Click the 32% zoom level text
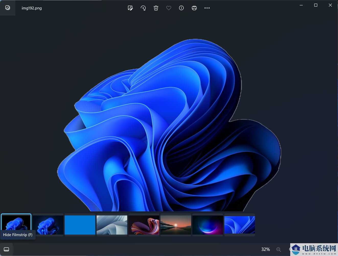The image size is (338, 256). [x=265, y=249]
